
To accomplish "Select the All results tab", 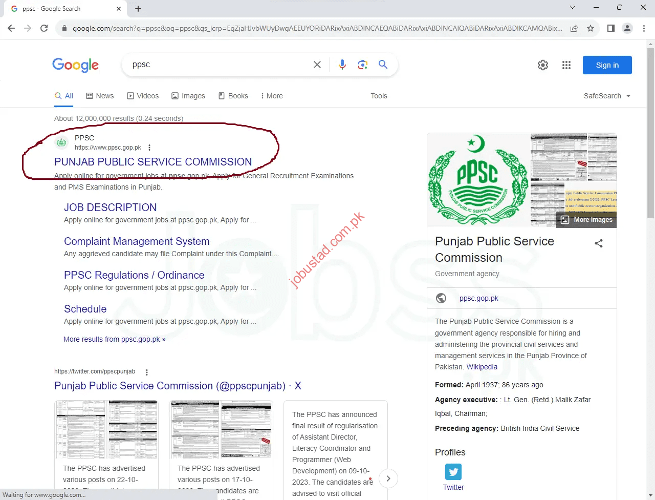I will click(64, 96).
